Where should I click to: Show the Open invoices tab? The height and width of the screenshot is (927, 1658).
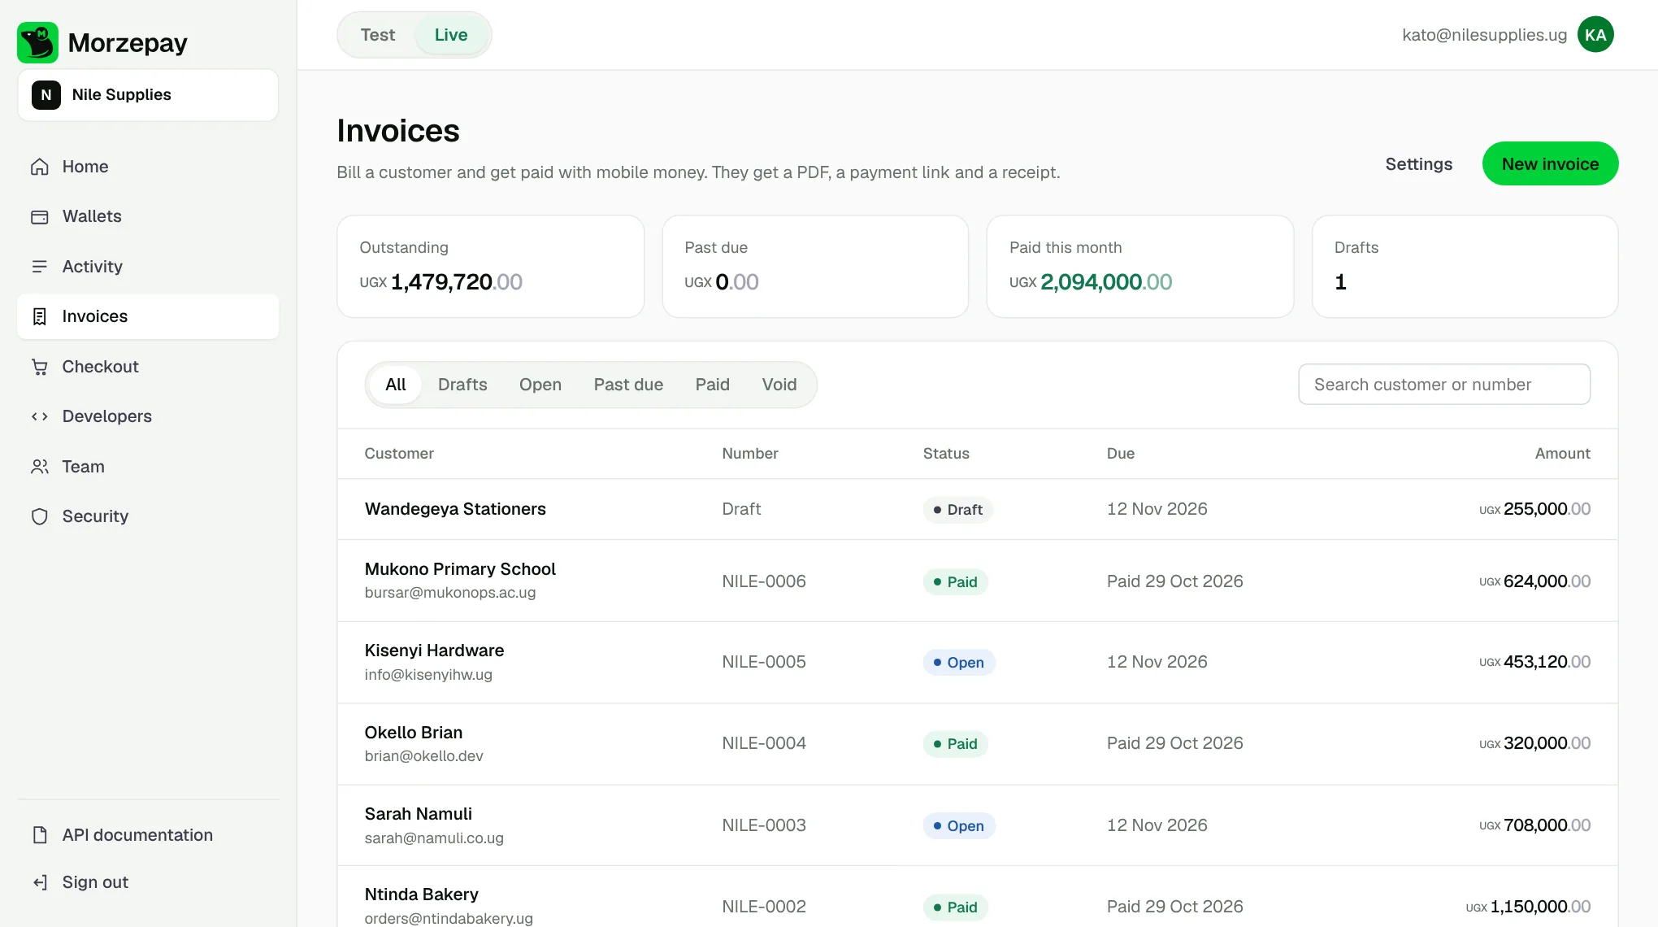[x=540, y=385]
